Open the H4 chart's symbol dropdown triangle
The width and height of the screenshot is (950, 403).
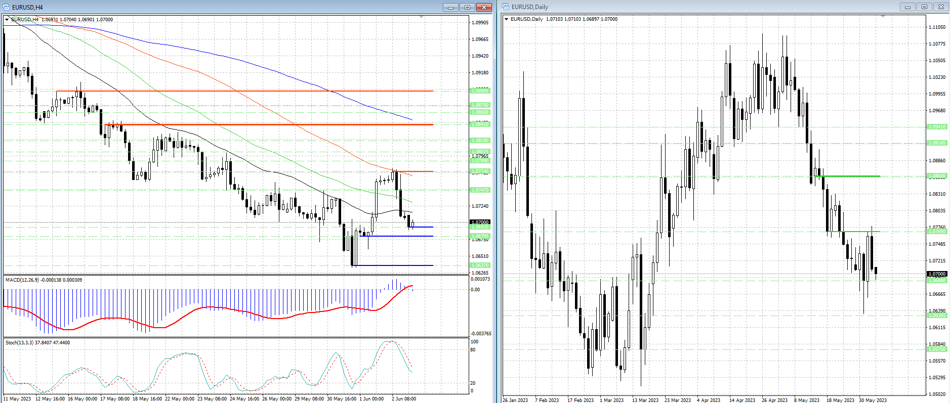pos(7,20)
